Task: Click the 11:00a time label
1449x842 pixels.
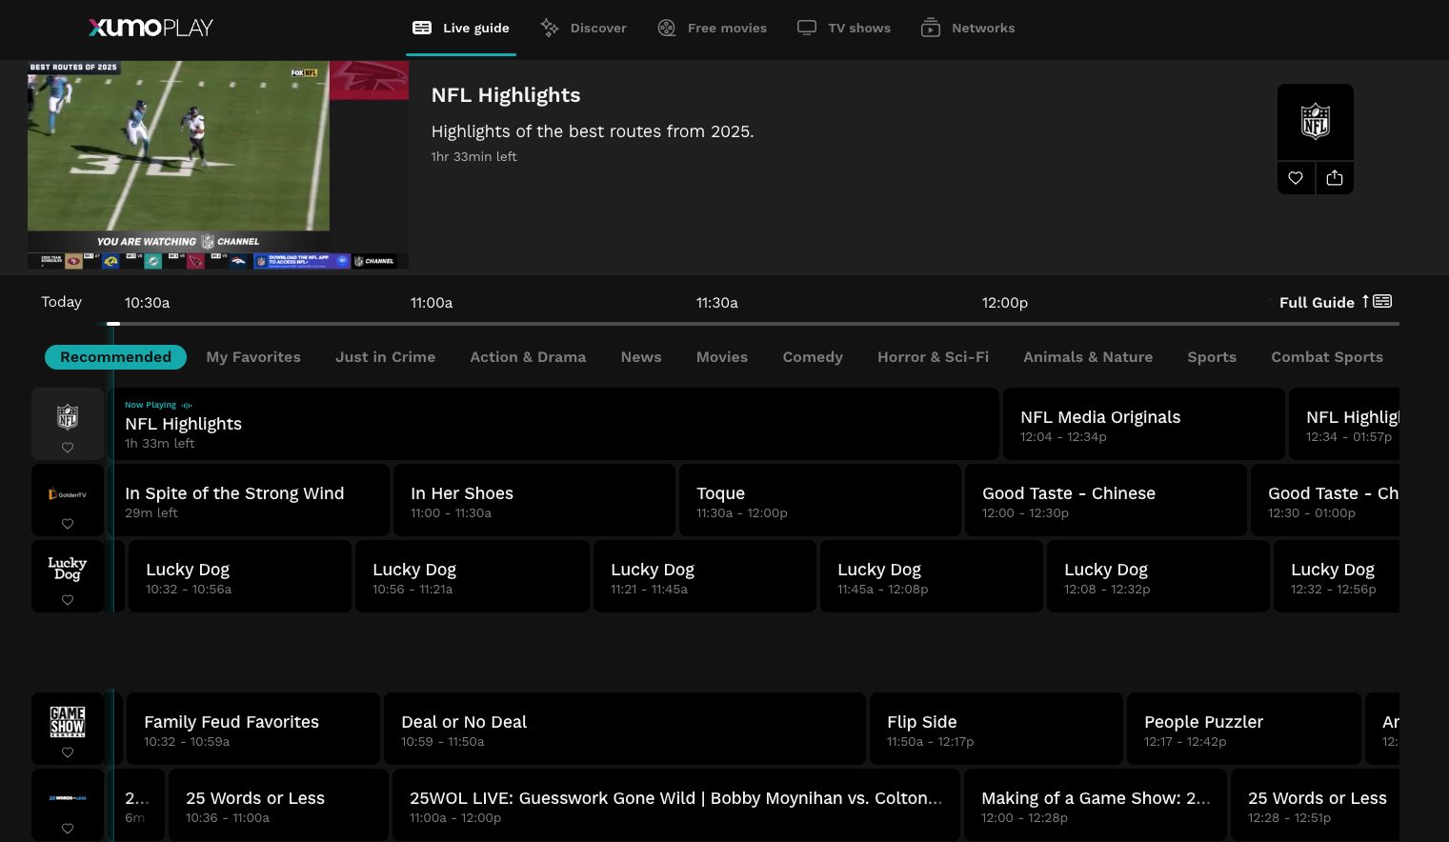Action: pos(432,303)
